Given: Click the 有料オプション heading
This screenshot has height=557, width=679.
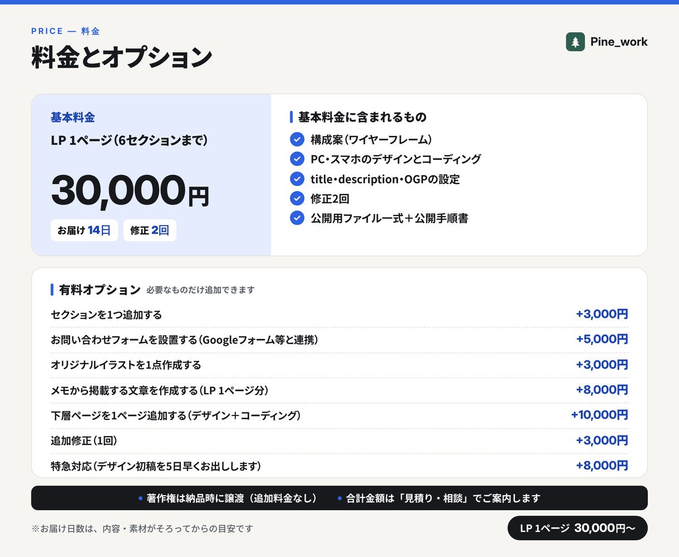Looking at the screenshot, I should pyautogui.click(x=100, y=290).
